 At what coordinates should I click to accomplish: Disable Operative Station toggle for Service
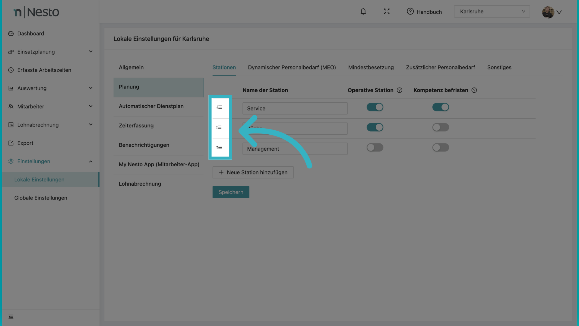point(375,107)
